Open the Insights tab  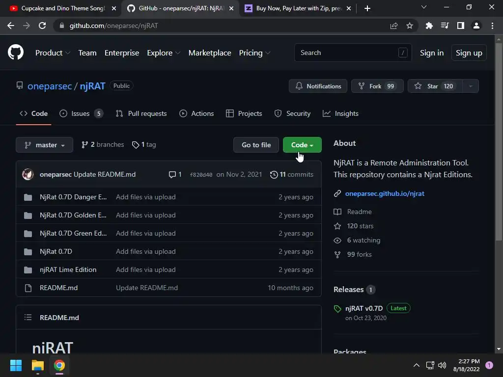pyautogui.click(x=340, y=113)
